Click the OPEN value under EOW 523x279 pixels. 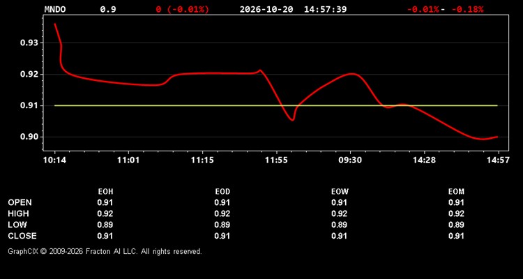click(x=339, y=202)
